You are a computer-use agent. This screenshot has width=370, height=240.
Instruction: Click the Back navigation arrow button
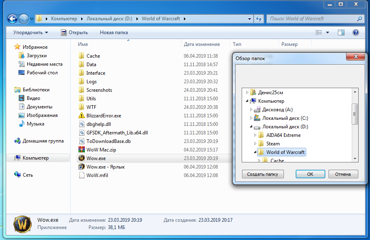coord(13,19)
